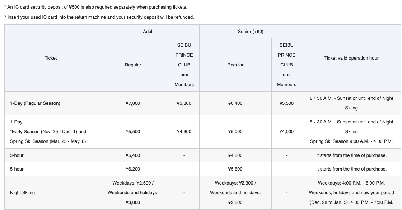Click the ¥5,400 3-hour adult price
Viewport: 402px width, 210px height.
[x=133, y=155]
